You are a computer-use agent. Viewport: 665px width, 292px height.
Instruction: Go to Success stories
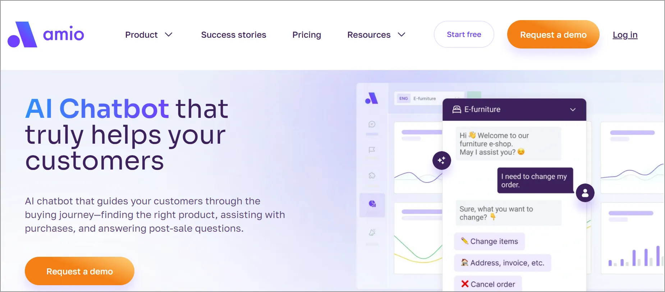pos(233,34)
